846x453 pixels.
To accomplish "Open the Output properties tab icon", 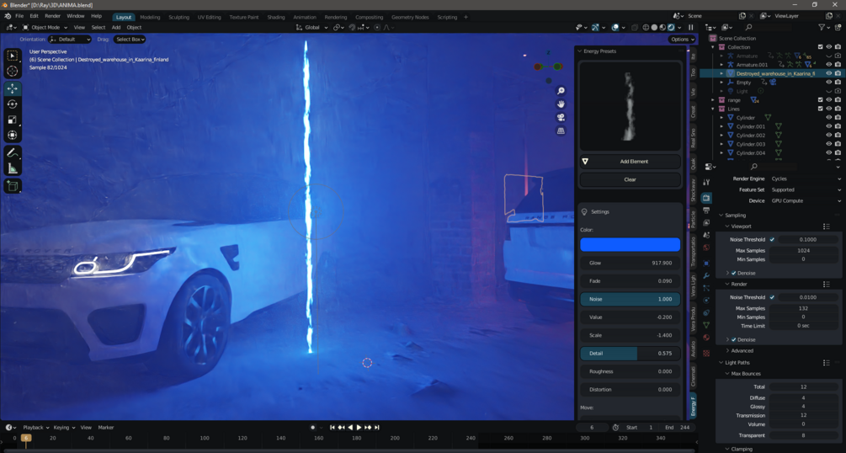I will coord(706,210).
